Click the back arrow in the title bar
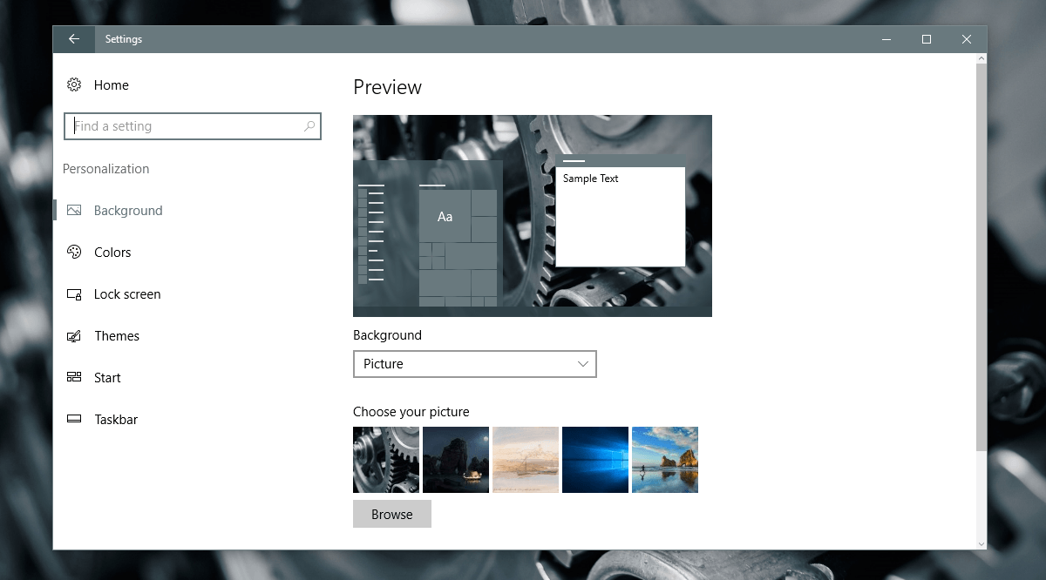 [x=73, y=38]
